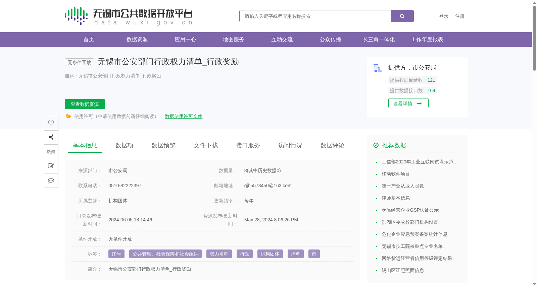This screenshot has width=537, height=287.
Task: Open the 数据使用许可文件 link
Action: tap(184, 116)
